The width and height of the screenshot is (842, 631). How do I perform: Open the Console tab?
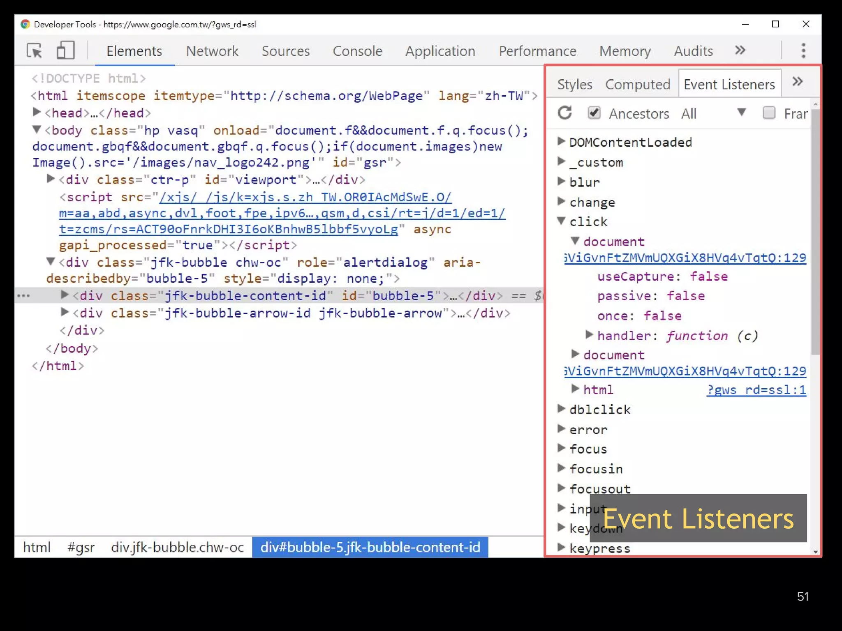coord(357,51)
